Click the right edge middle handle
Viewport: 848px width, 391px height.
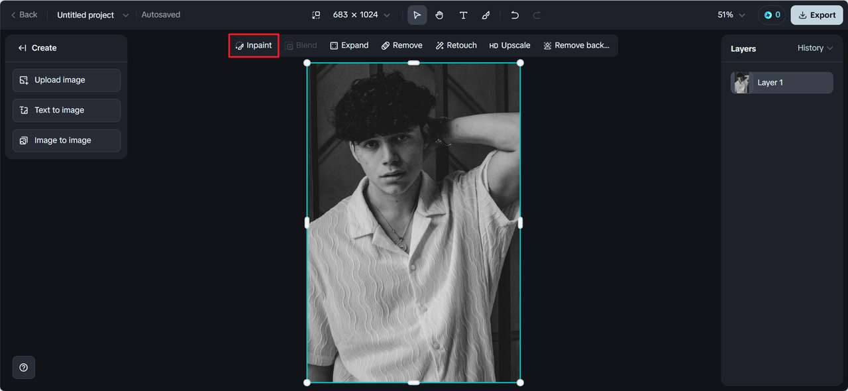520,223
